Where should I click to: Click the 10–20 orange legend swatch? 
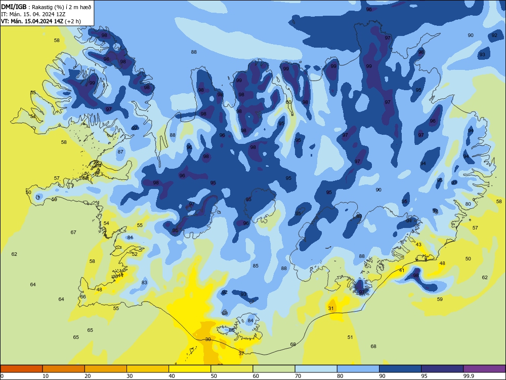coord(64,369)
